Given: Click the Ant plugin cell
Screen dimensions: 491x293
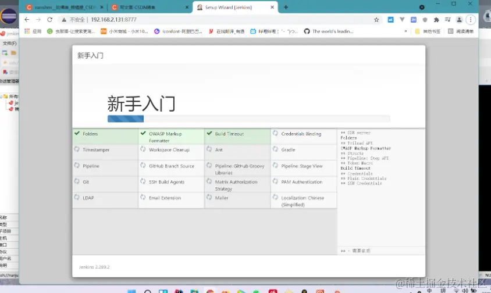Looking at the screenshot, I should [237, 152].
